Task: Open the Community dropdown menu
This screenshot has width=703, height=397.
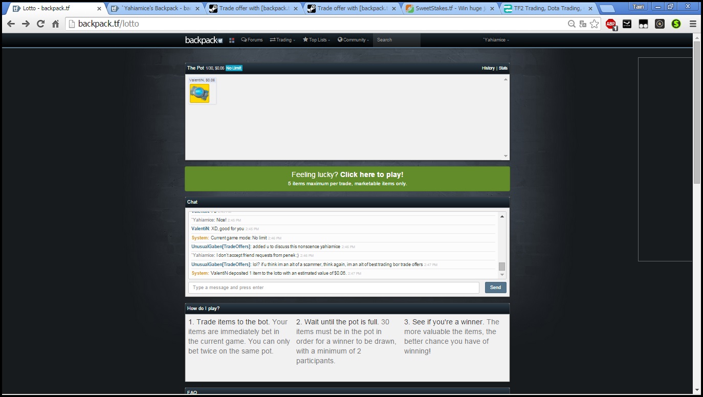Action: point(353,40)
